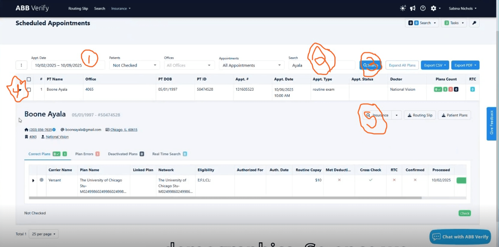Screen dimensions: 499x247
Task: Click the green Plans Count 0-check badge
Action: [x=438, y=89]
